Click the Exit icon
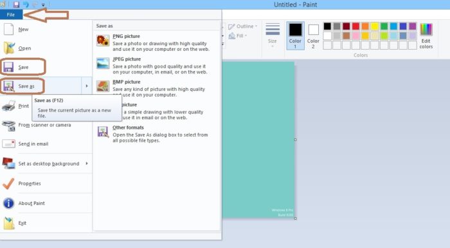The width and height of the screenshot is (450, 248). coord(8,223)
